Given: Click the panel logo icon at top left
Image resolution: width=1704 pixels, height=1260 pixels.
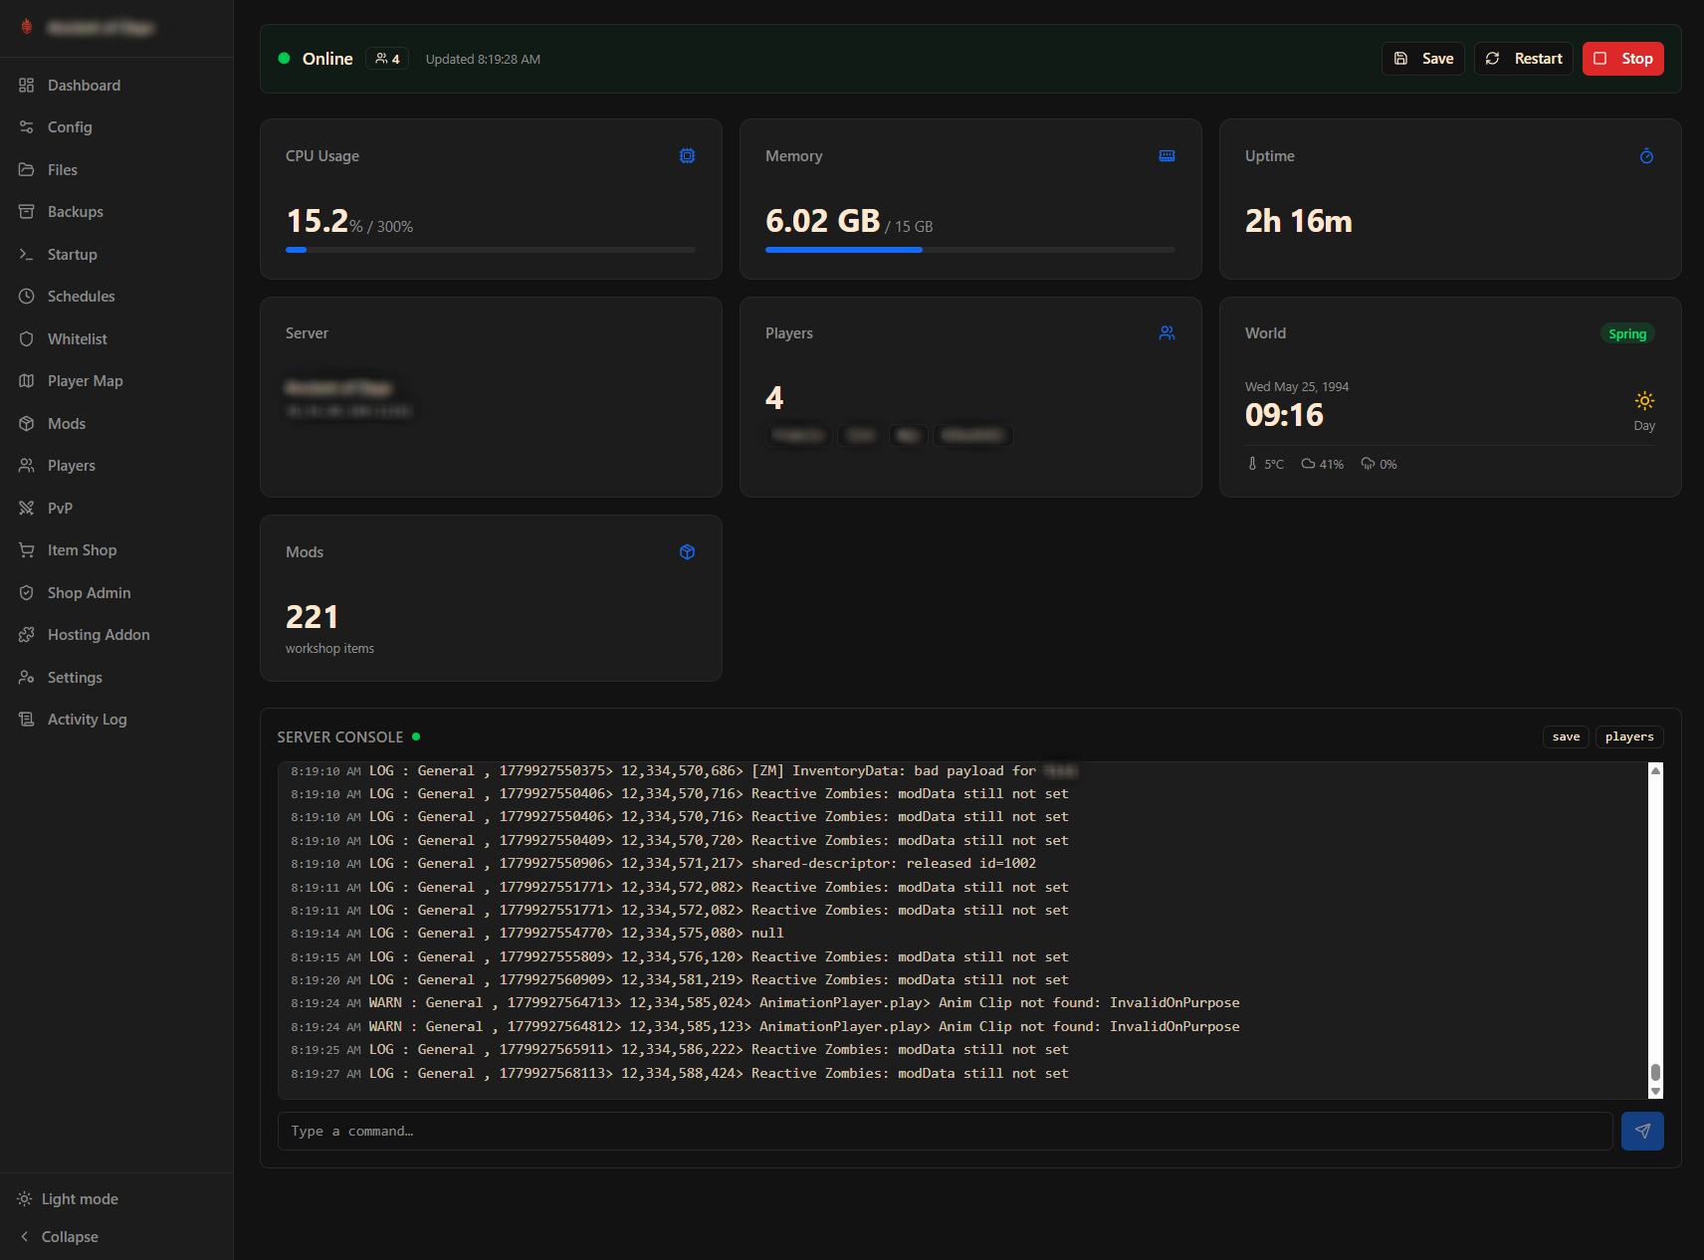Looking at the screenshot, I should 27,27.
